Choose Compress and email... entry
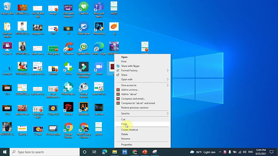The width and height of the screenshot is (278, 156). click(x=143, y=98)
